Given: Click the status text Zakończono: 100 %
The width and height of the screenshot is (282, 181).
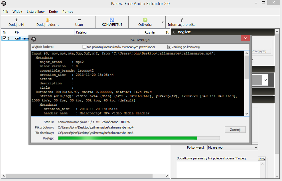Looking at the screenshot, I should (x=116, y=122).
